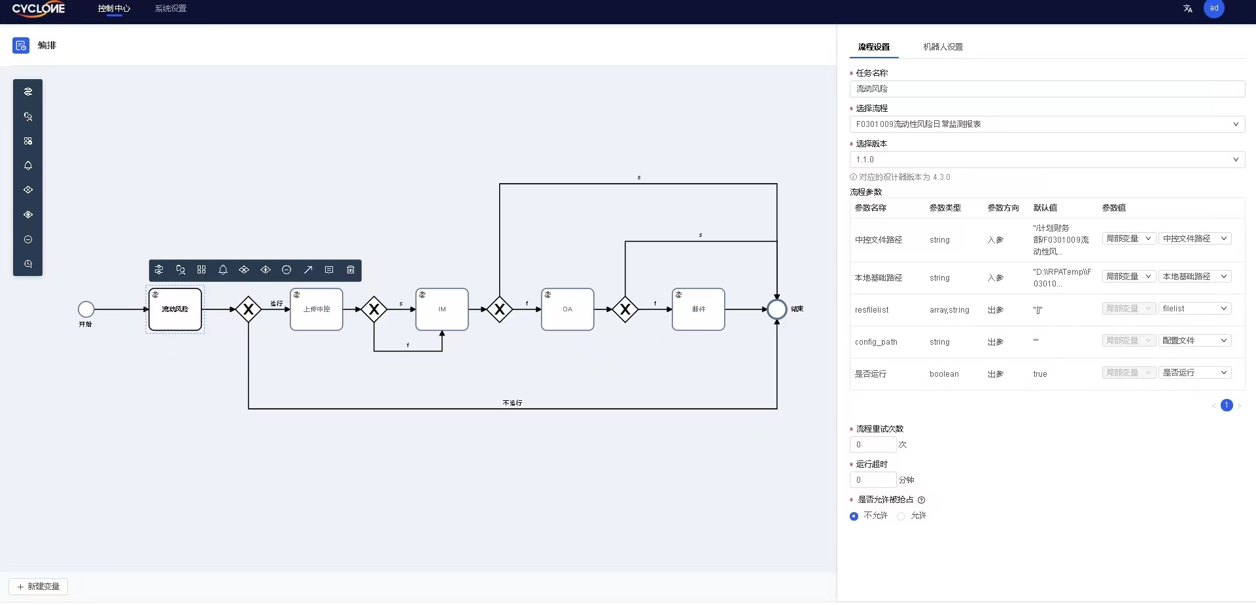The image size is (1256, 605).
Task: Switch to 机器人设置 tab
Action: (x=943, y=47)
